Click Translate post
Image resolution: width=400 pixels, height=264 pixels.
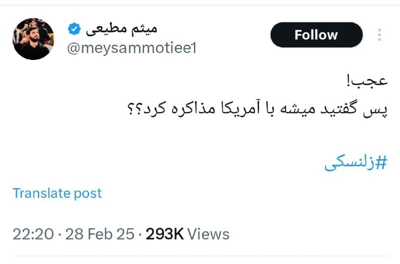[57, 193]
